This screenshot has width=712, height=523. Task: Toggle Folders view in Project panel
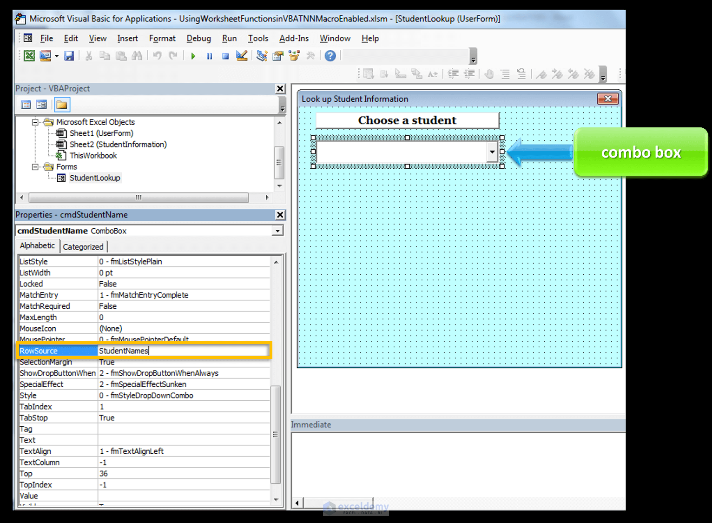pyautogui.click(x=61, y=105)
